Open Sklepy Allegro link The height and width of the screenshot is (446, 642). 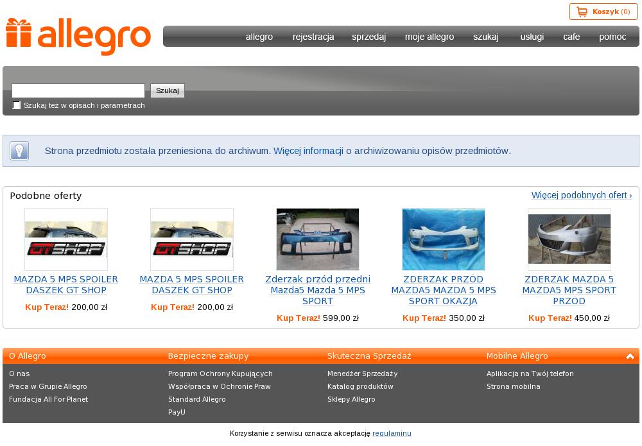point(351,399)
